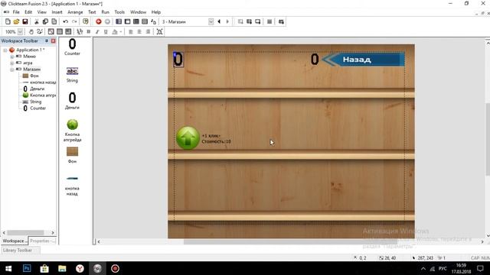Click the green upgrade arrow button in frame
The width and height of the screenshot is (490, 275).
click(188, 137)
